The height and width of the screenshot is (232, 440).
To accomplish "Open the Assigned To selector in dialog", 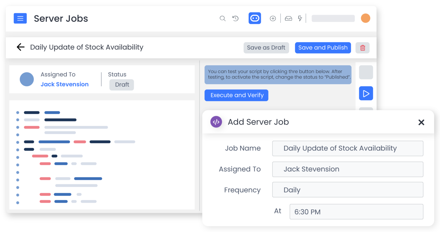I will (347, 169).
